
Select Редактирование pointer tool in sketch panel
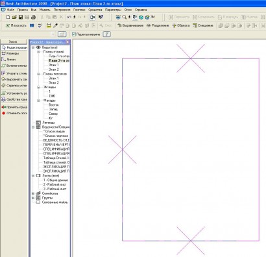[x=14, y=47]
